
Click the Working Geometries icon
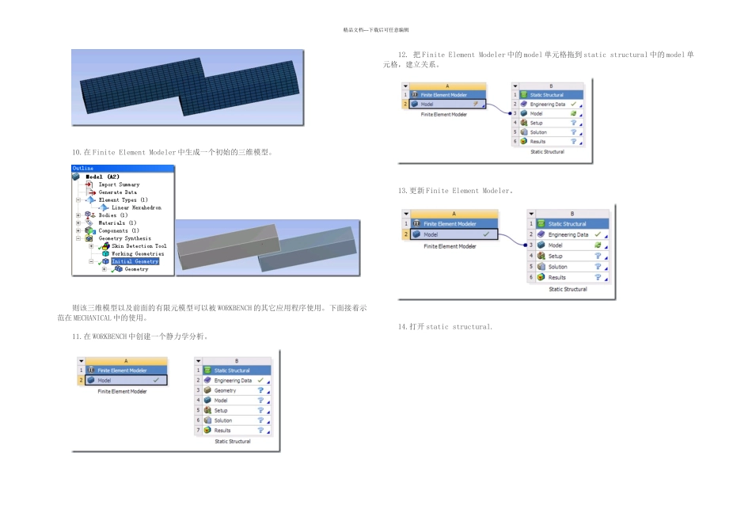[x=105, y=254]
